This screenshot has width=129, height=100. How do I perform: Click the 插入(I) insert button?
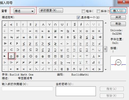118,11
